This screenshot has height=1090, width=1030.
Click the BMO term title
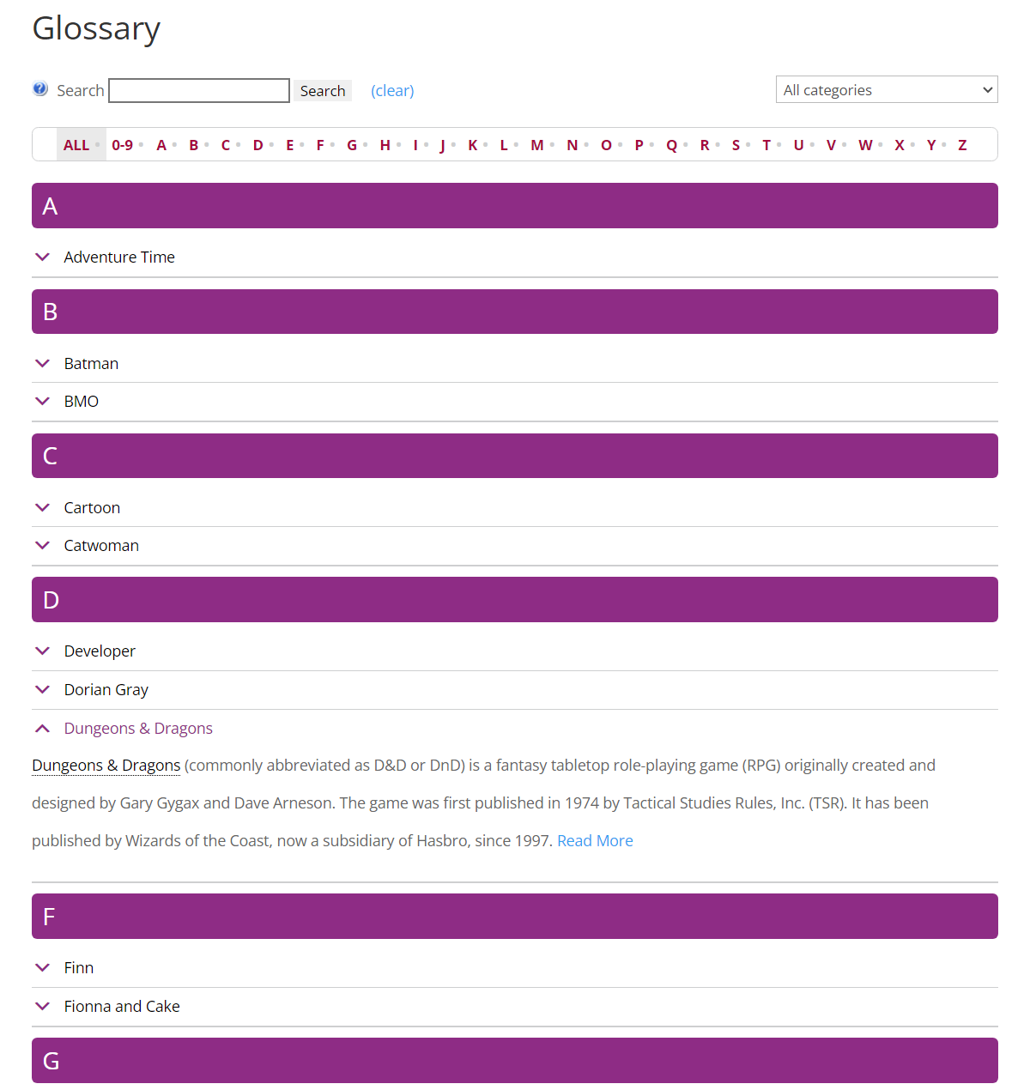coord(82,401)
